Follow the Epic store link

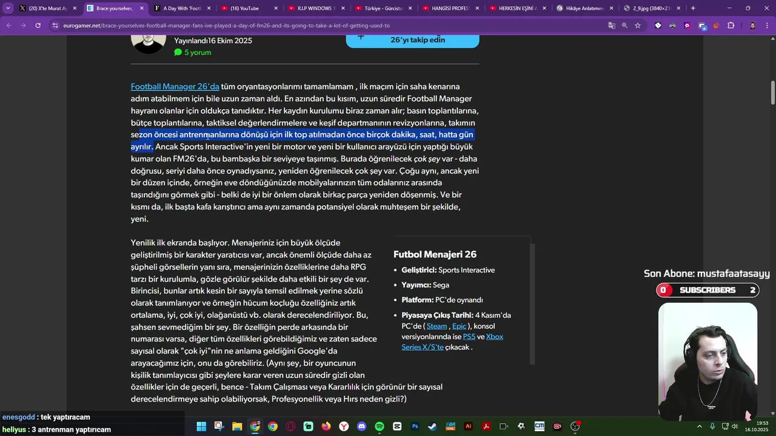(459, 326)
